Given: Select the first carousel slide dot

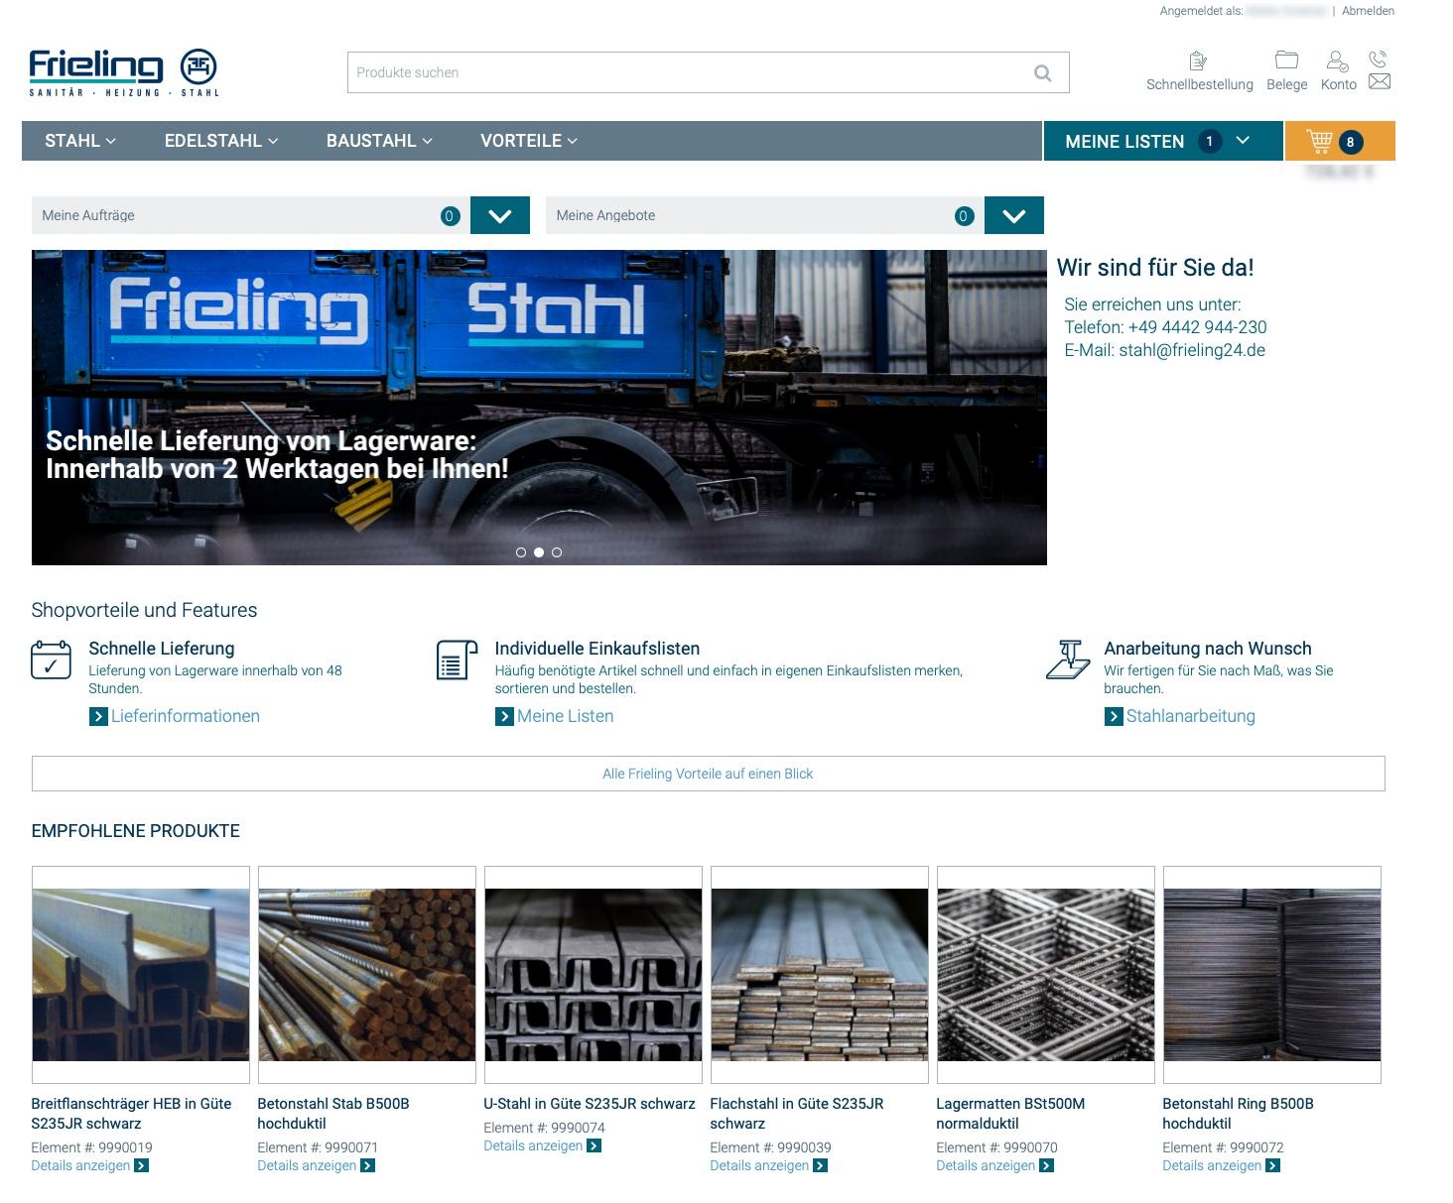Looking at the screenshot, I should [x=521, y=552].
